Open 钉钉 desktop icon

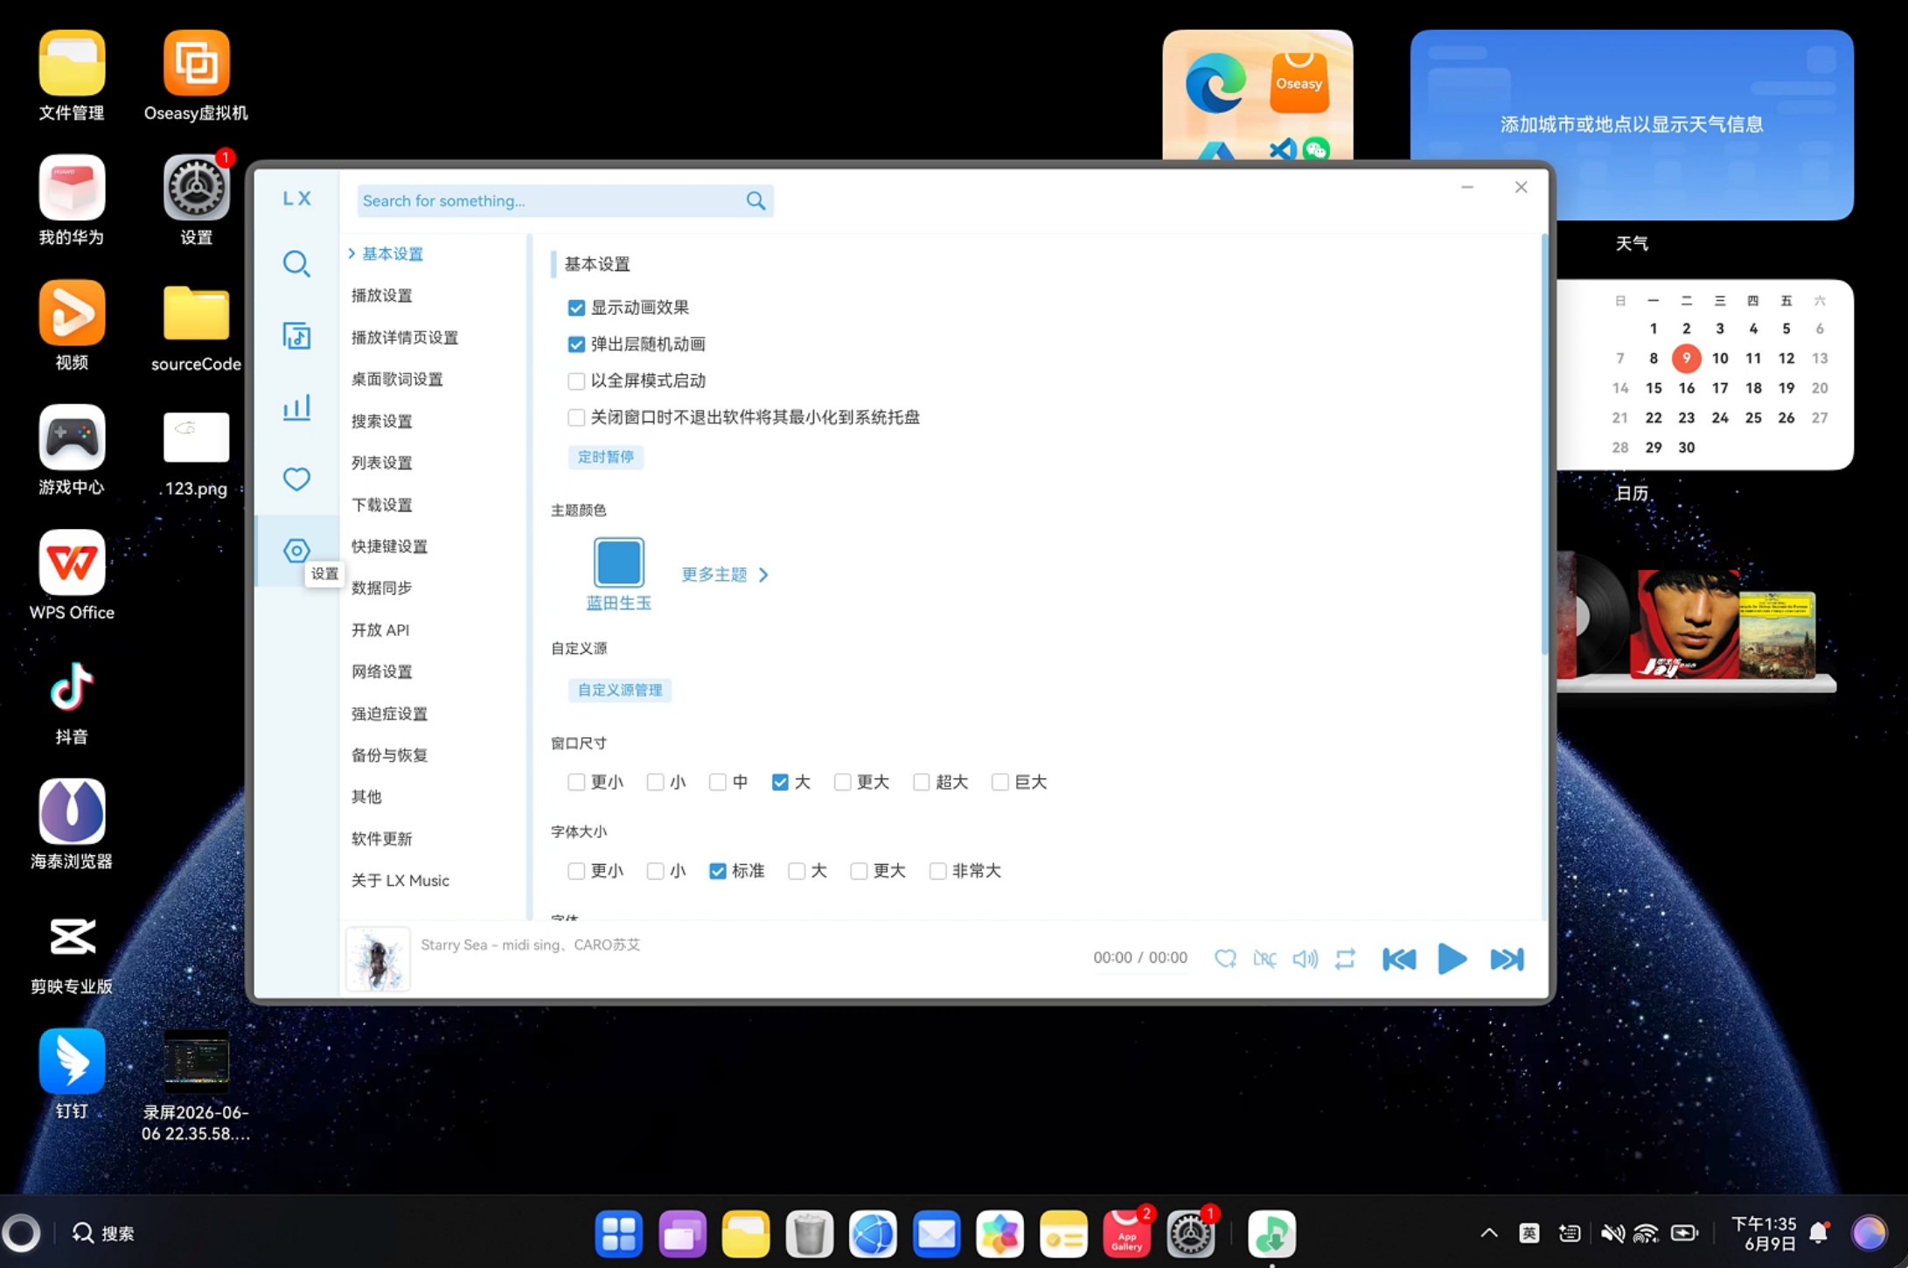point(72,1074)
